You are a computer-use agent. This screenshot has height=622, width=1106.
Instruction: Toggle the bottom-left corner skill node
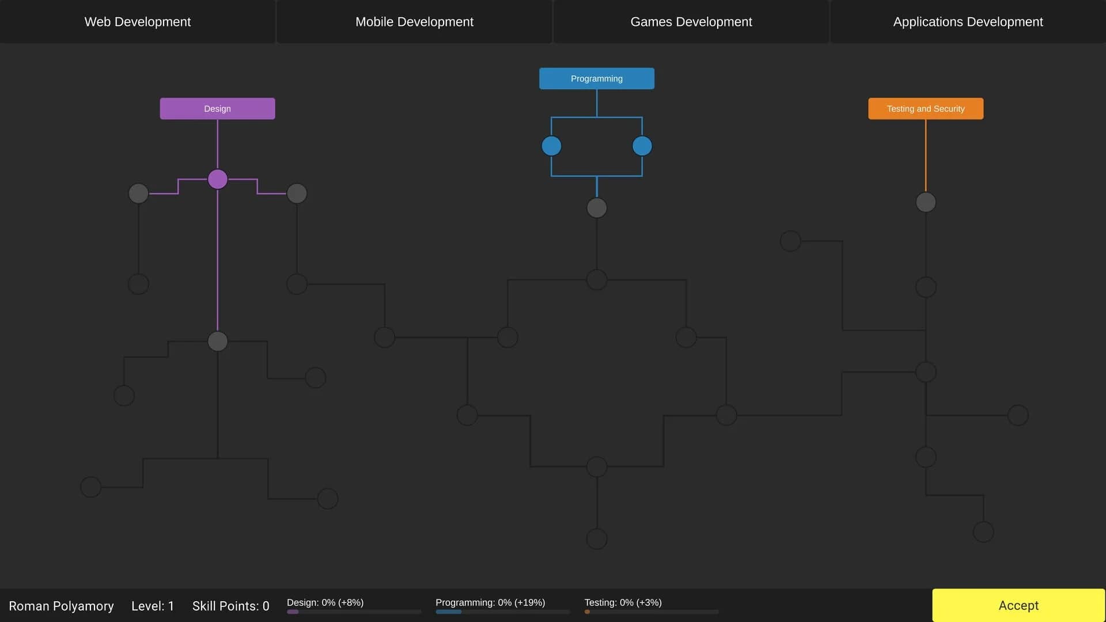pyautogui.click(x=90, y=487)
